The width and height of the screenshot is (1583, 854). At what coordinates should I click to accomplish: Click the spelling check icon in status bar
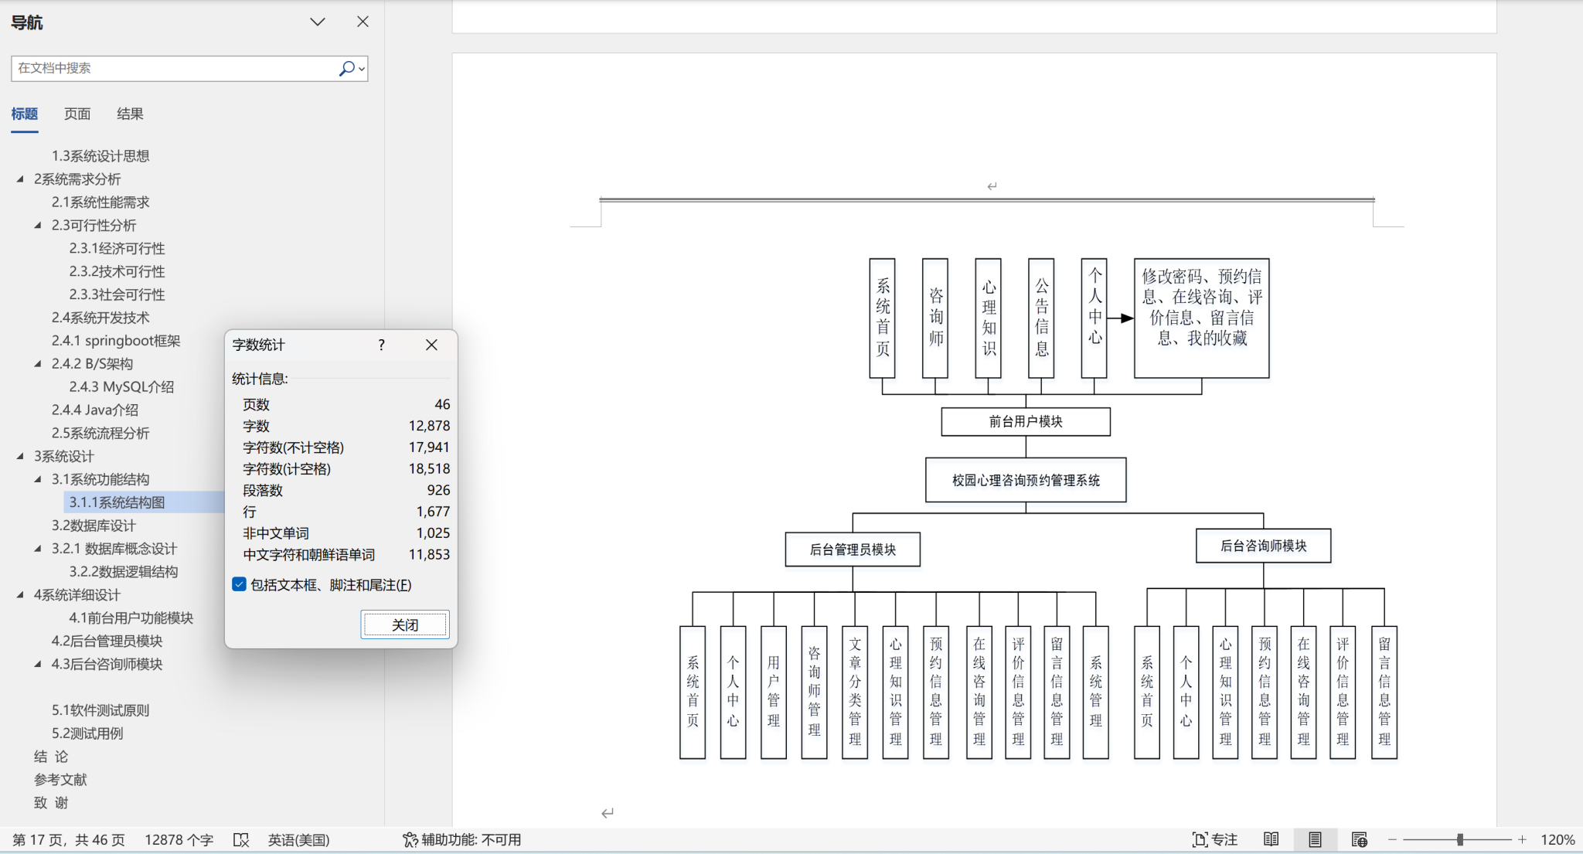pyautogui.click(x=241, y=839)
